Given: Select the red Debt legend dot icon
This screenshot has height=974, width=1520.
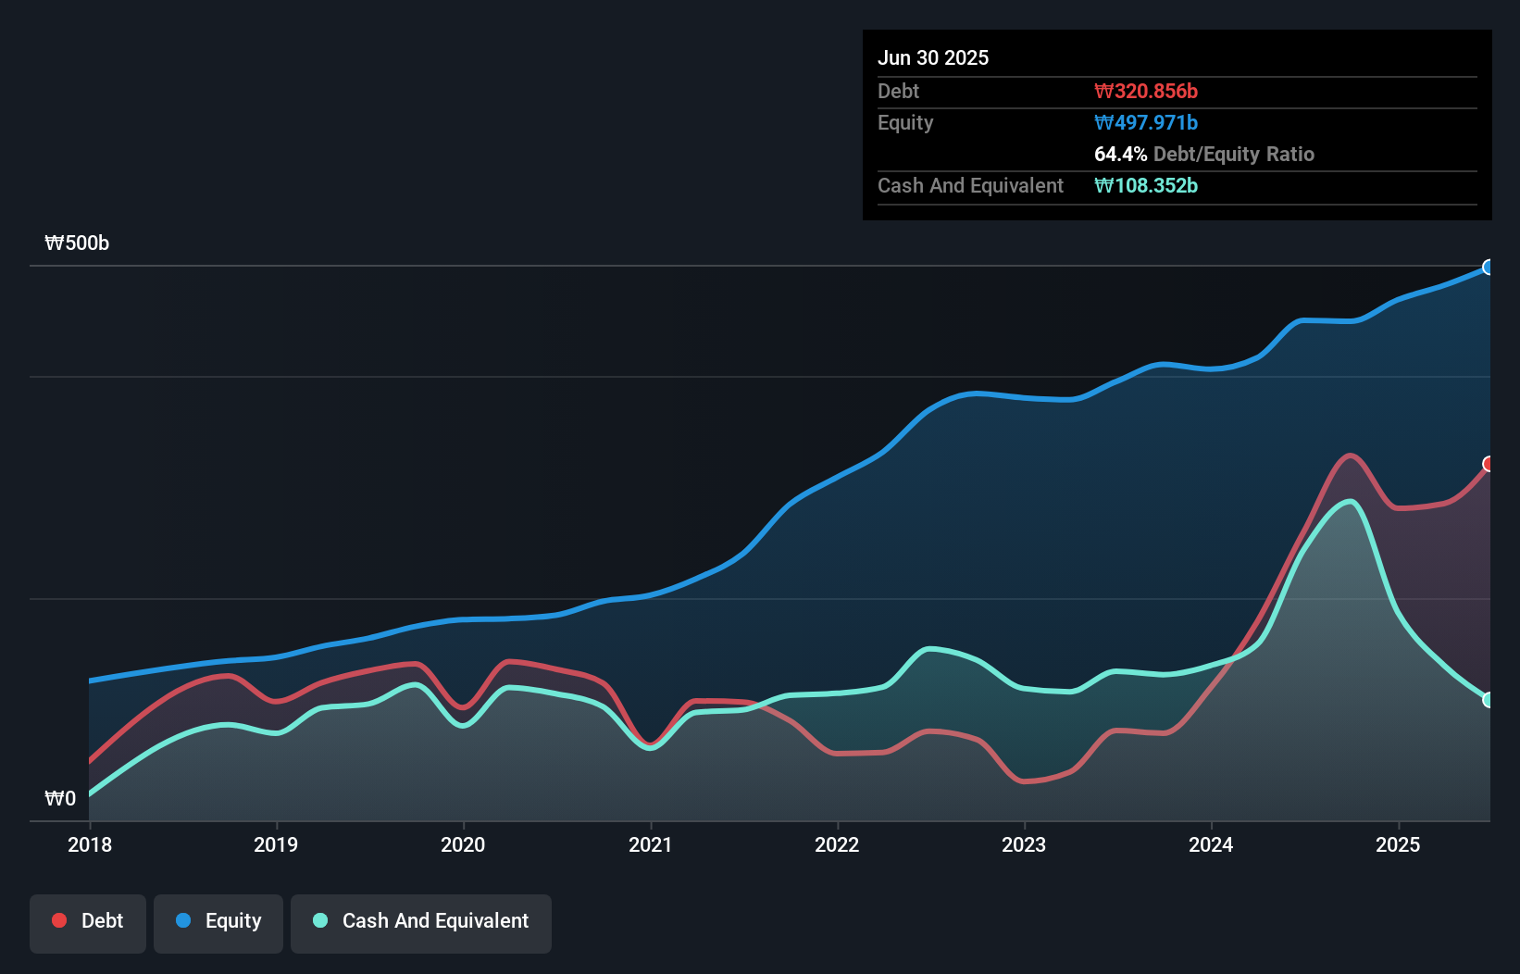Looking at the screenshot, I should (57, 920).
